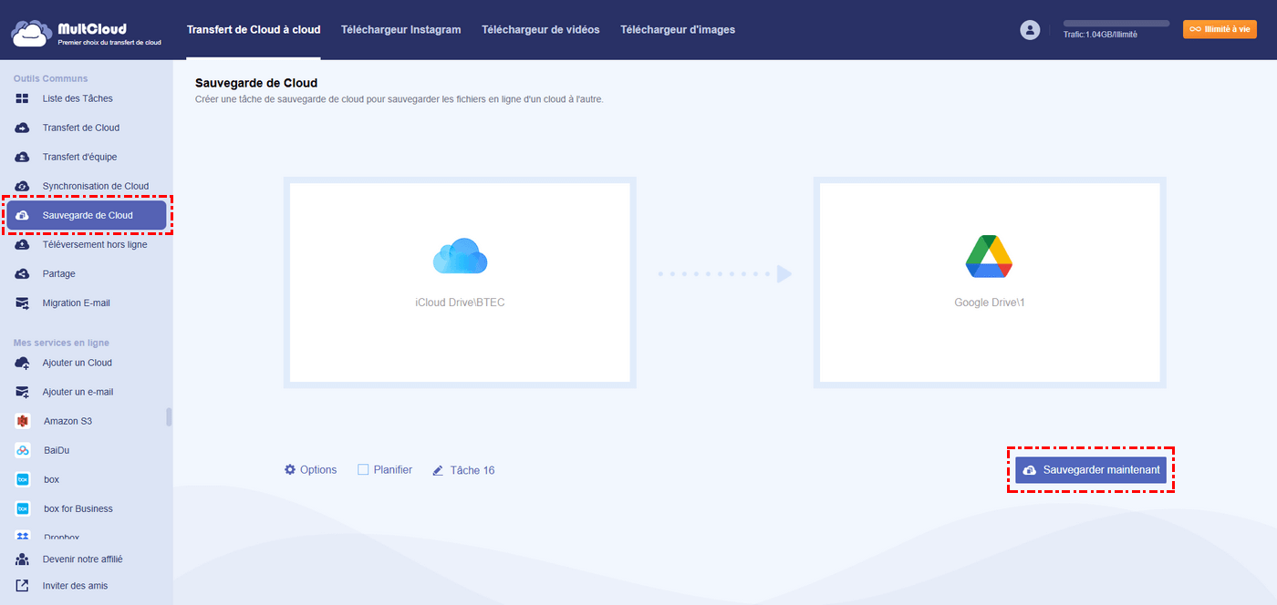The width and height of the screenshot is (1277, 605).
Task: Select Sauvegarde de Cloud in sidebar
Action: [x=87, y=215]
